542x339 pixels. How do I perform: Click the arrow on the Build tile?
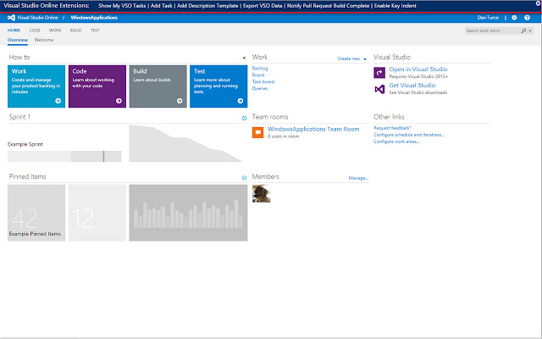[x=180, y=101]
